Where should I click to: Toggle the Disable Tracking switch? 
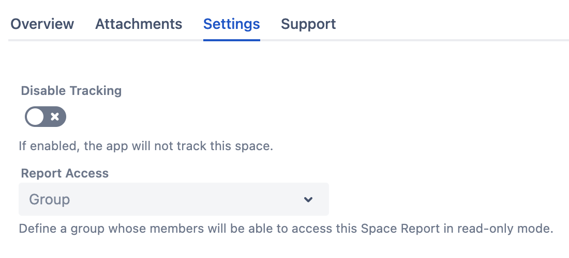click(46, 117)
